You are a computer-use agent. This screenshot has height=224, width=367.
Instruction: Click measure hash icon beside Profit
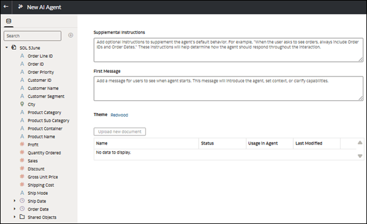coord(22,144)
